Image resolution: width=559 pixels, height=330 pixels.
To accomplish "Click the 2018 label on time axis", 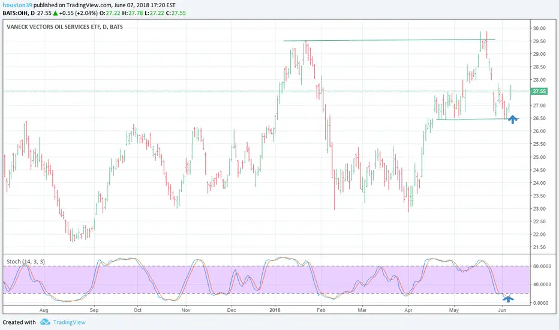I will [x=275, y=310].
